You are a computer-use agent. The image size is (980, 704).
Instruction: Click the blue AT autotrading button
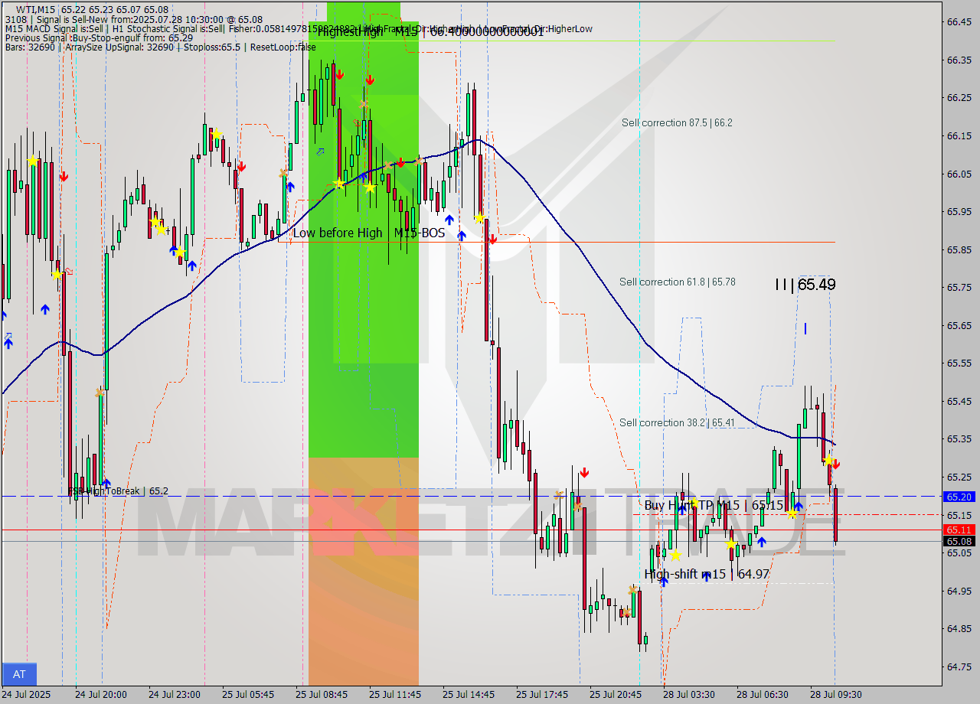pyautogui.click(x=18, y=674)
